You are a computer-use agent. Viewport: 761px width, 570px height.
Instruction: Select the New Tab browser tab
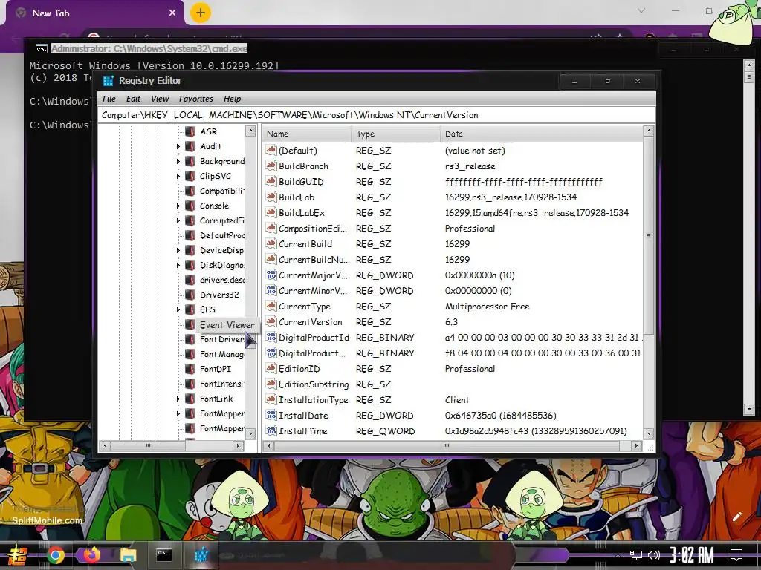point(96,13)
